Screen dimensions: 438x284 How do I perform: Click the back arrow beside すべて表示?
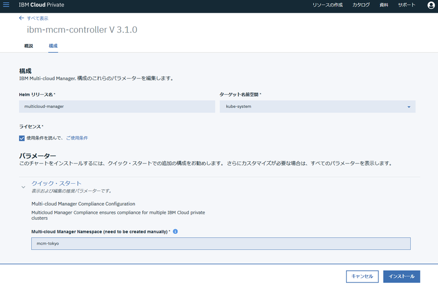click(x=21, y=18)
